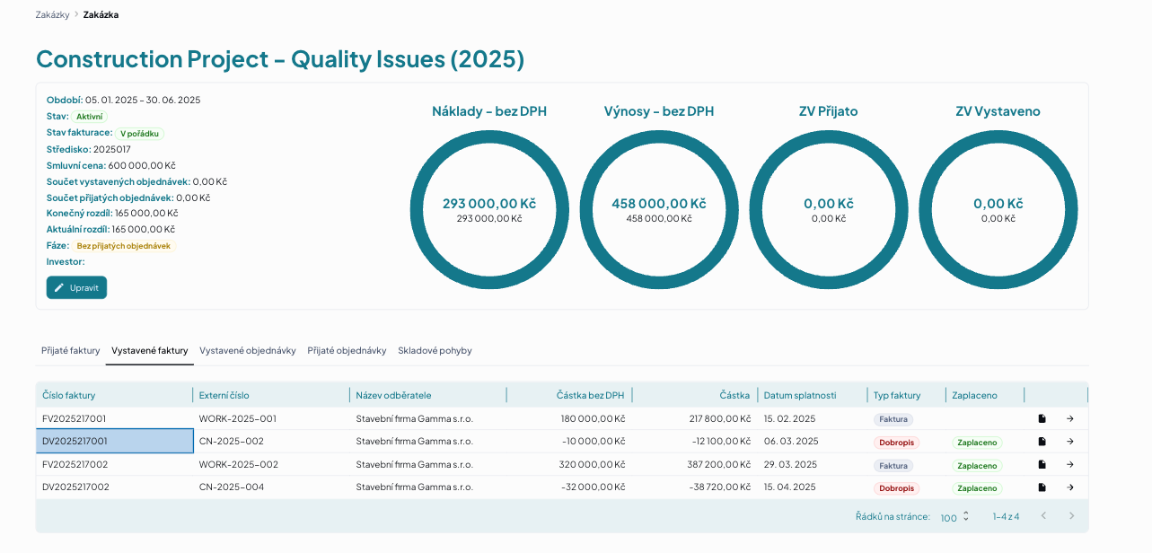1152x553 pixels.
Task: Go to detail arrow for FV2025217002
Action: (x=1070, y=465)
